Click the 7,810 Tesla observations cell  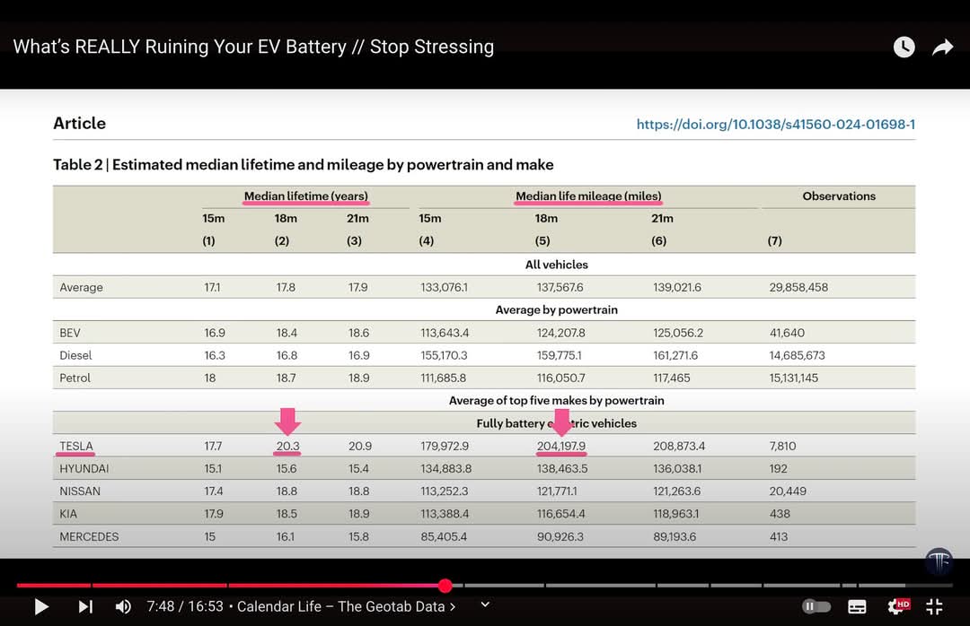tap(782, 446)
